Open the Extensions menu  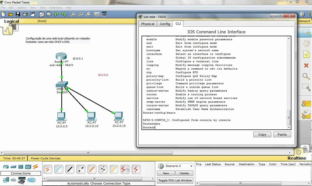(x=56, y=8)
